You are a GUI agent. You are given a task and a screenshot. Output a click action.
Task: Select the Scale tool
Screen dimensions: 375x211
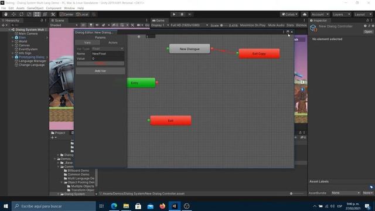click(x=29, y=14)
